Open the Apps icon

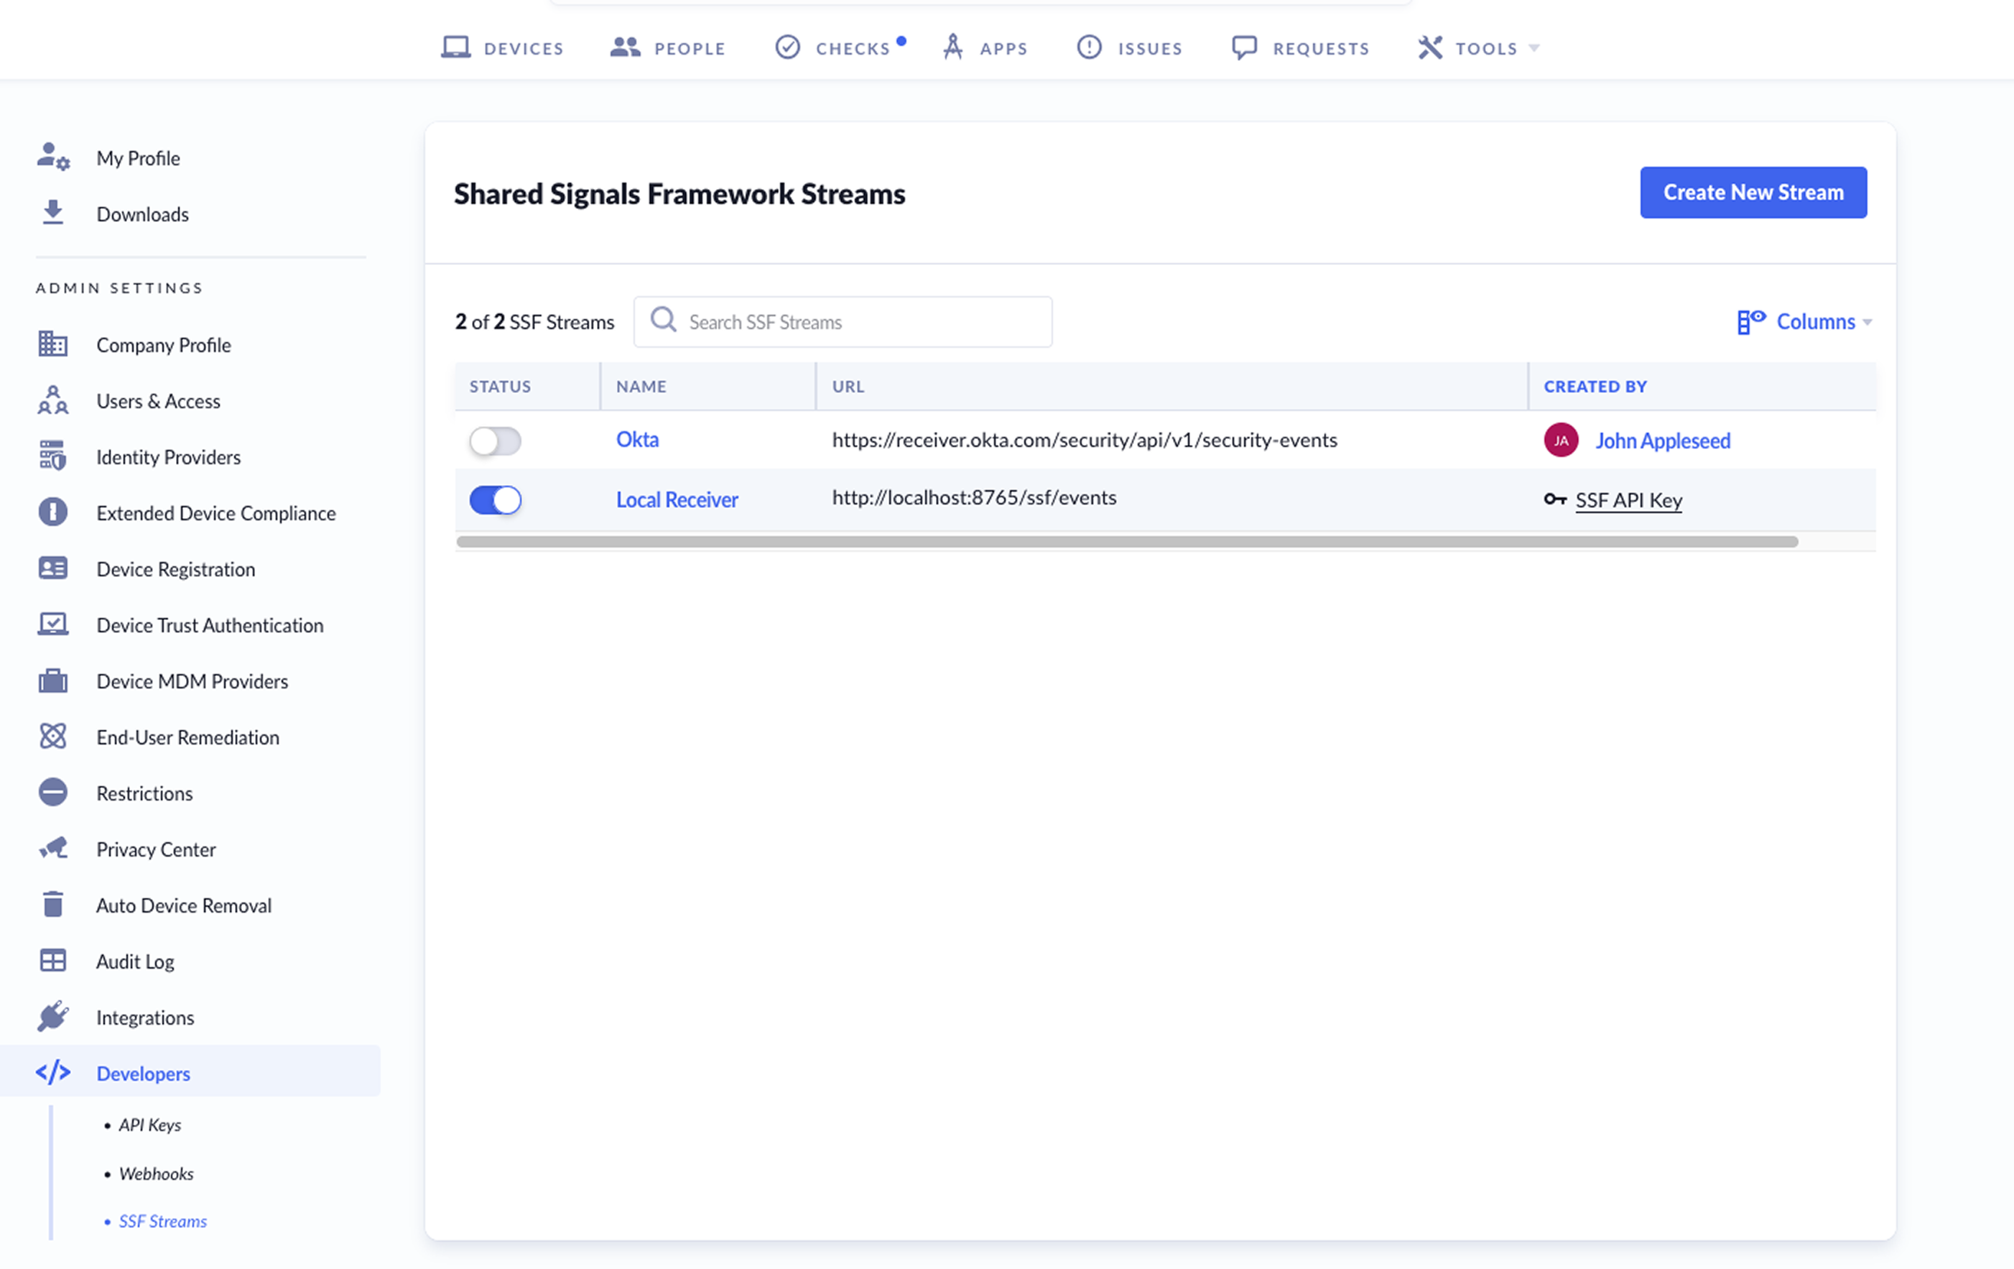[x=952, y=47]
